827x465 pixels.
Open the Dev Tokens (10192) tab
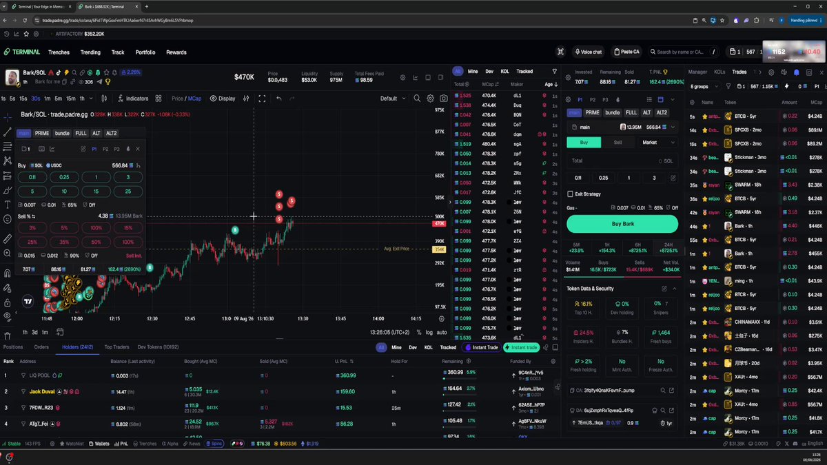tap(159, 347)
